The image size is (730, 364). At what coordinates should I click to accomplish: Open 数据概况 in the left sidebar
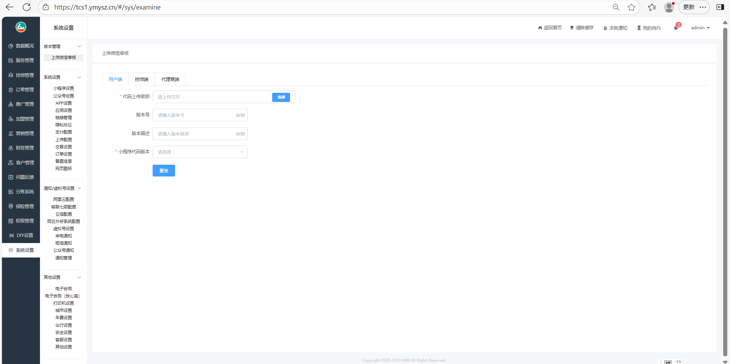(x=21, y=46)
